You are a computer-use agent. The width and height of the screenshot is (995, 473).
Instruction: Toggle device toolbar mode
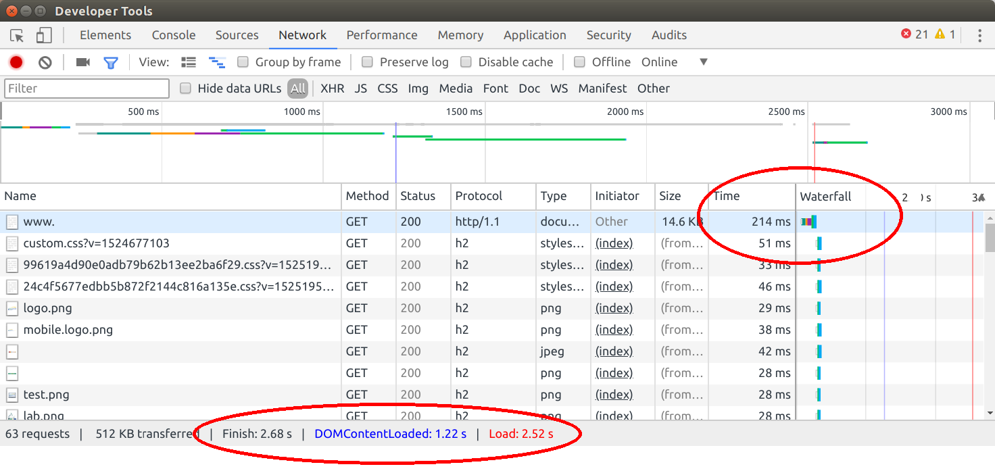point(43,34)
